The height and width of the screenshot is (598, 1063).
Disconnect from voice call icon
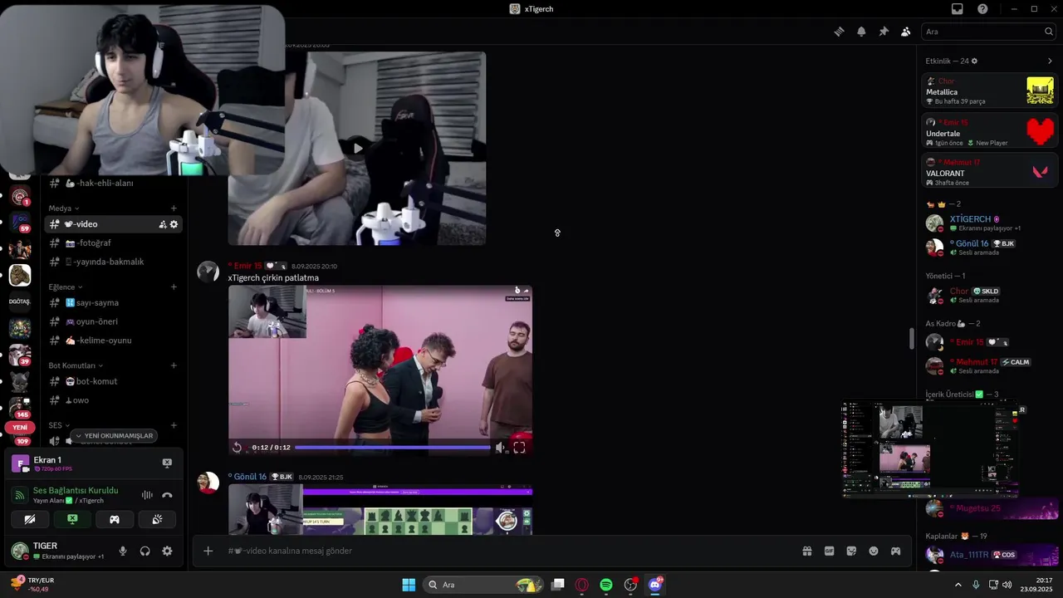point(167,495)
